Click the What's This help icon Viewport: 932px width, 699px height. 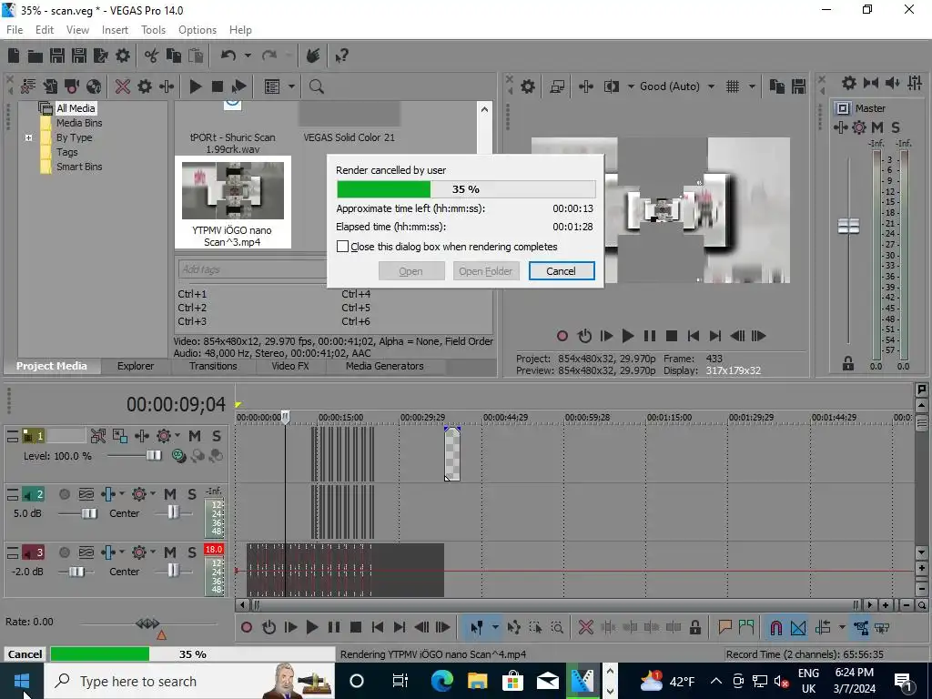[341, 56]
